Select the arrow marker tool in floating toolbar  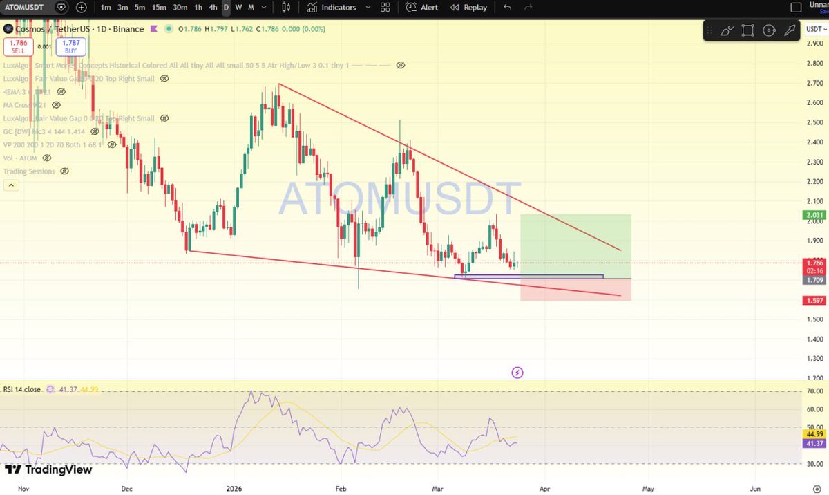coord(790,30)
